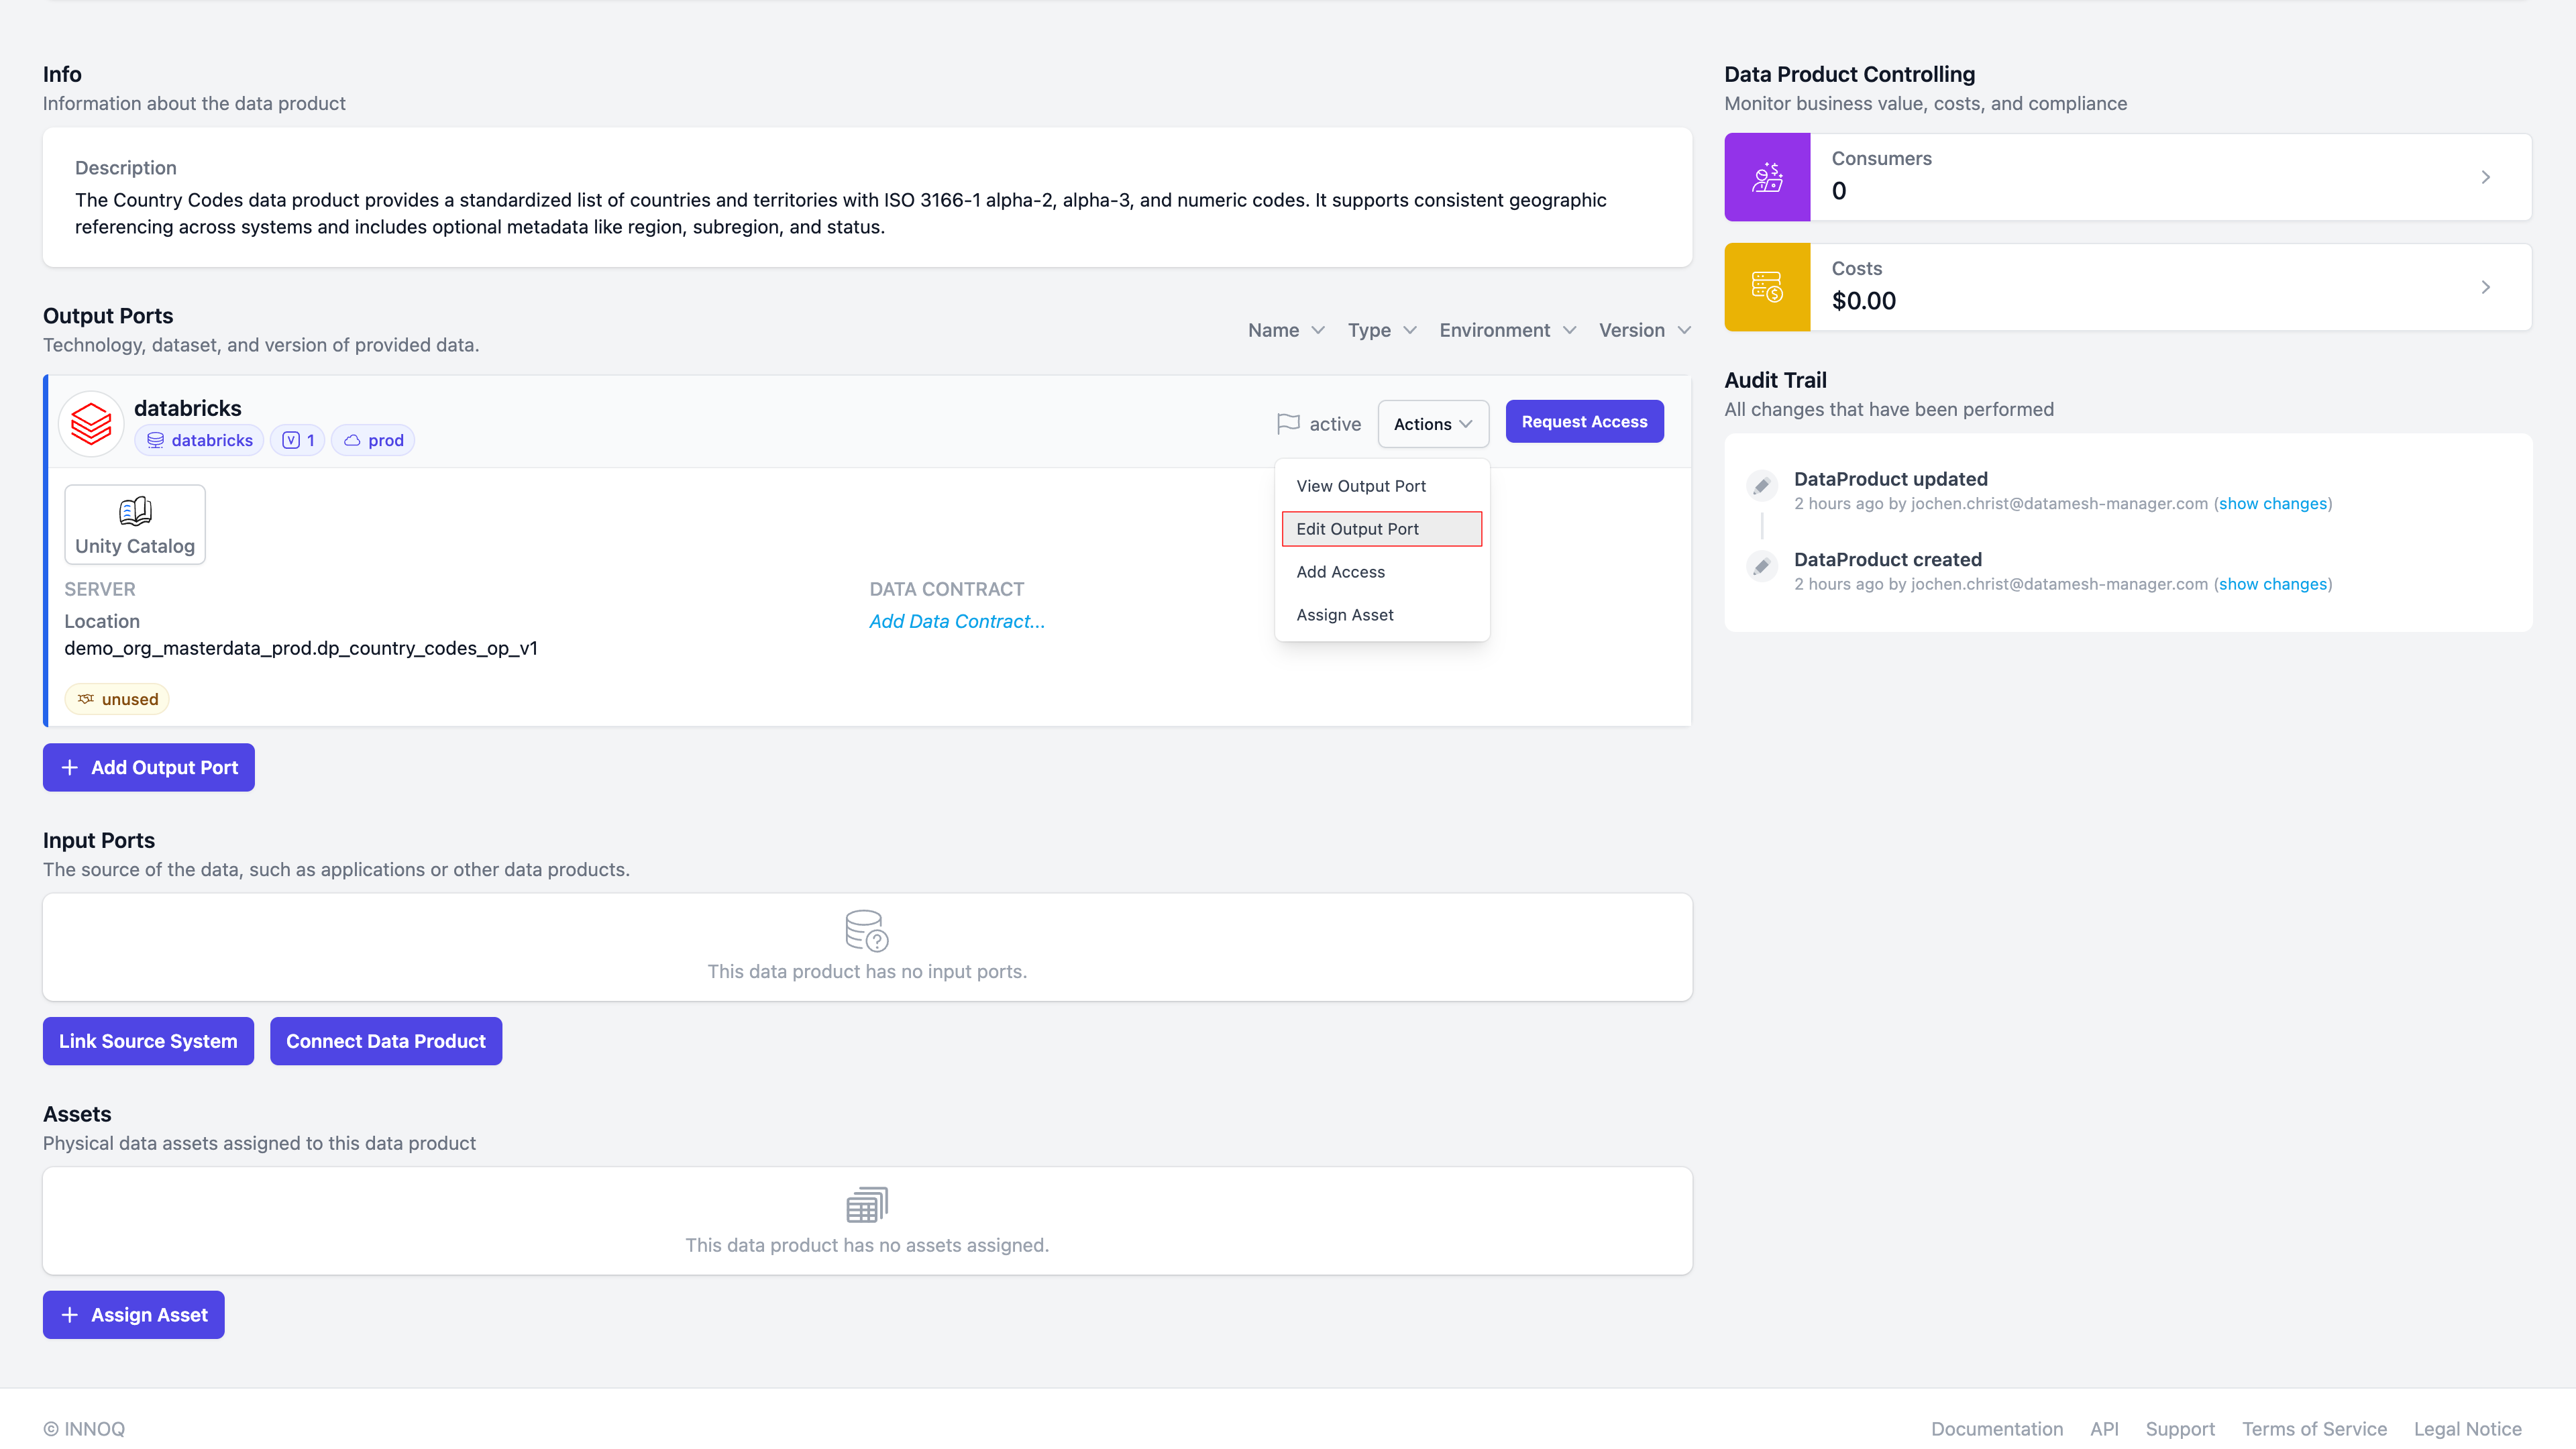This screenshot has width=2576, height=1449.
Task: Click pencil icon next to DataProduct updated
Action: pos(1762,486)
